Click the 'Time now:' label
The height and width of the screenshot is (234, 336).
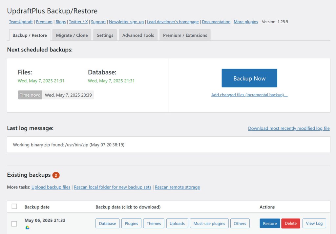click(x=30, y=95)
